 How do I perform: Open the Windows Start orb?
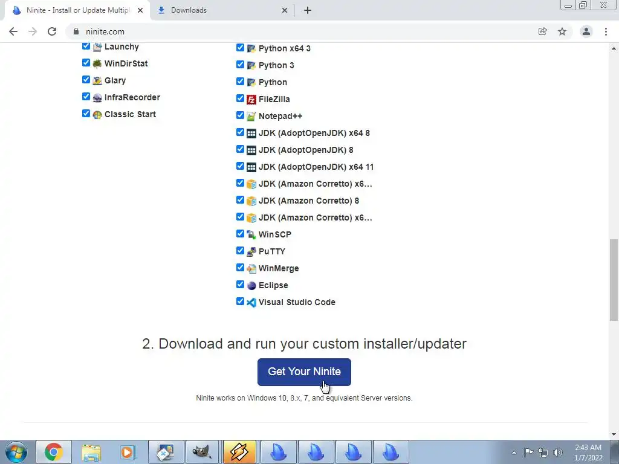16,452
